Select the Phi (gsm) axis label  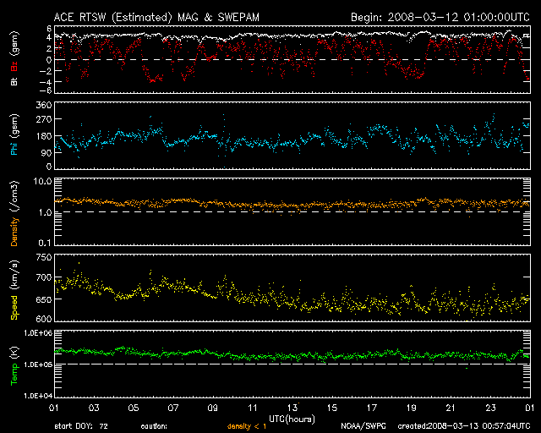click(14, 135)
